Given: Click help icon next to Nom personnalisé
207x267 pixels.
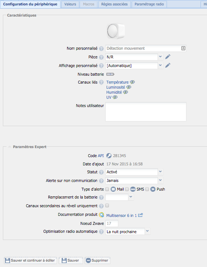Looking at the screenshot, I should pyautogui.click(x=101, y=49).
